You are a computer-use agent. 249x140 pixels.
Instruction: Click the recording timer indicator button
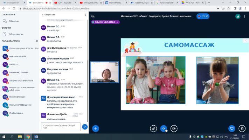coord(203,16)
